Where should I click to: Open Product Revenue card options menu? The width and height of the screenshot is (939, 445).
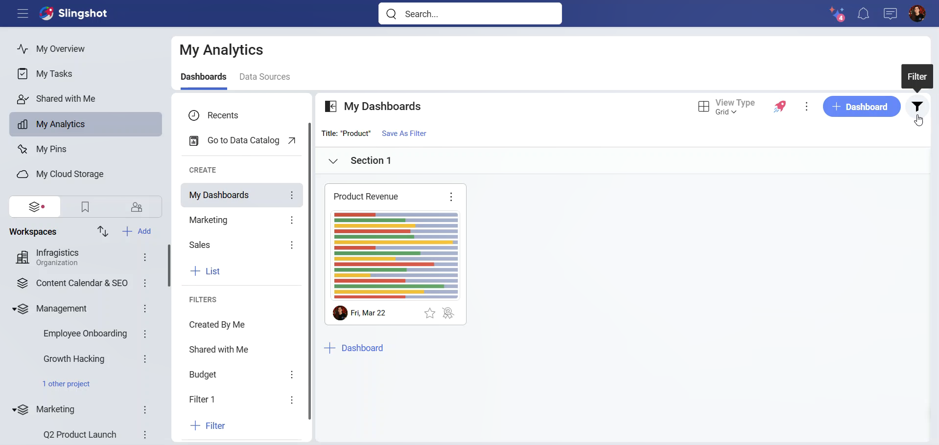click(451, 197)
